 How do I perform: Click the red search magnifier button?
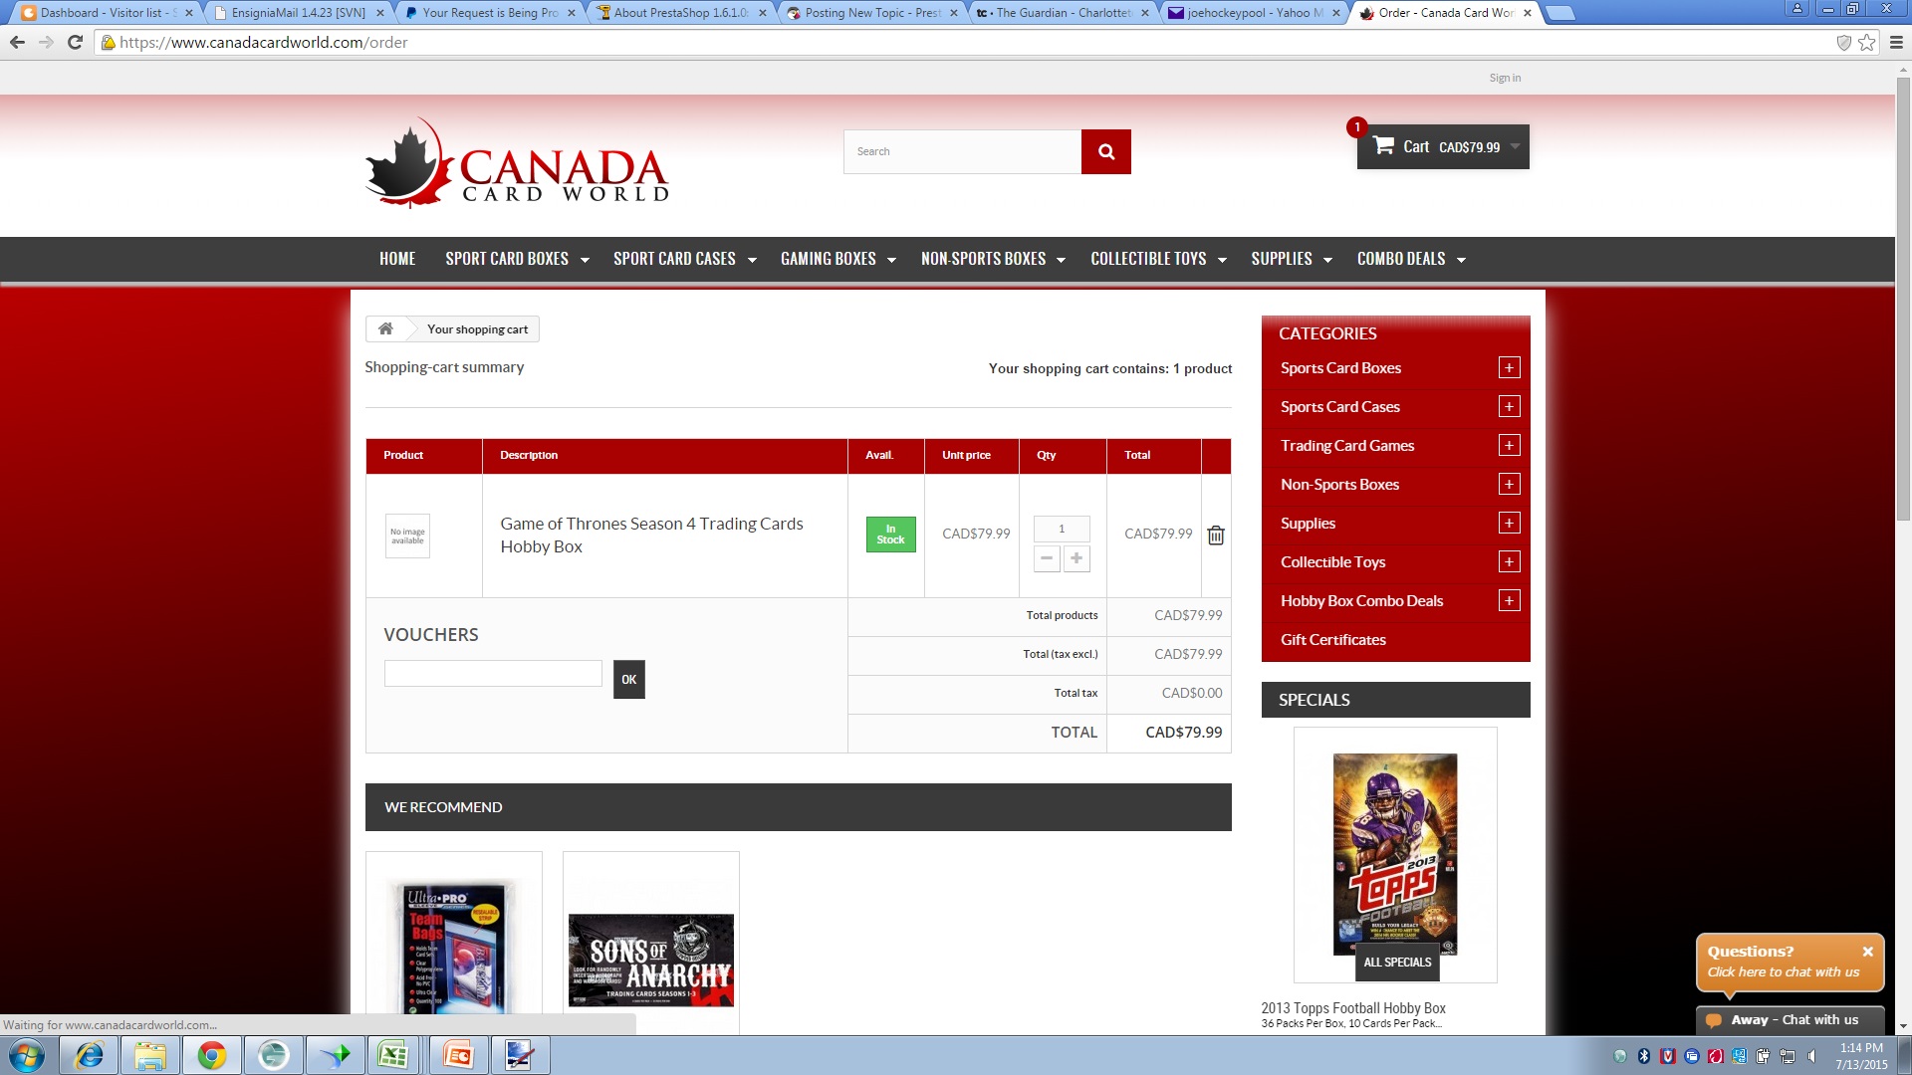point(1105,151)
